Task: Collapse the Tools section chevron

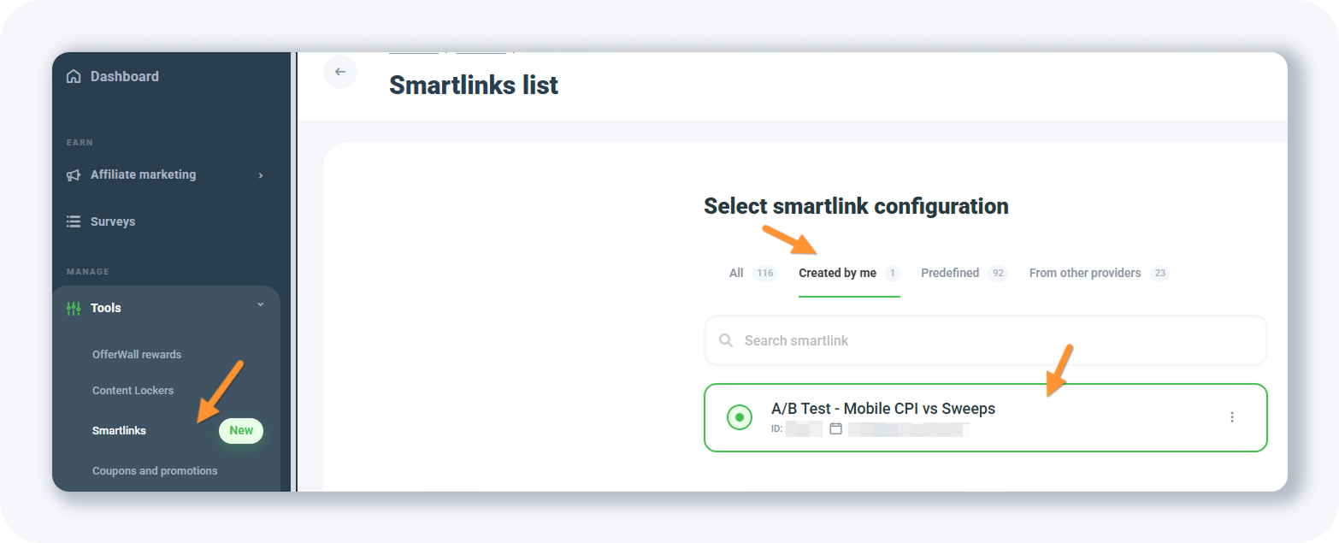Action: point(261,305)
